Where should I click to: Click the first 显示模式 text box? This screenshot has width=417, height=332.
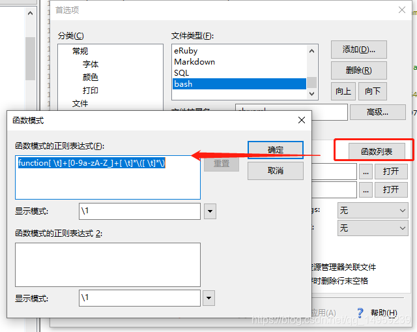[x=139, y=211]
